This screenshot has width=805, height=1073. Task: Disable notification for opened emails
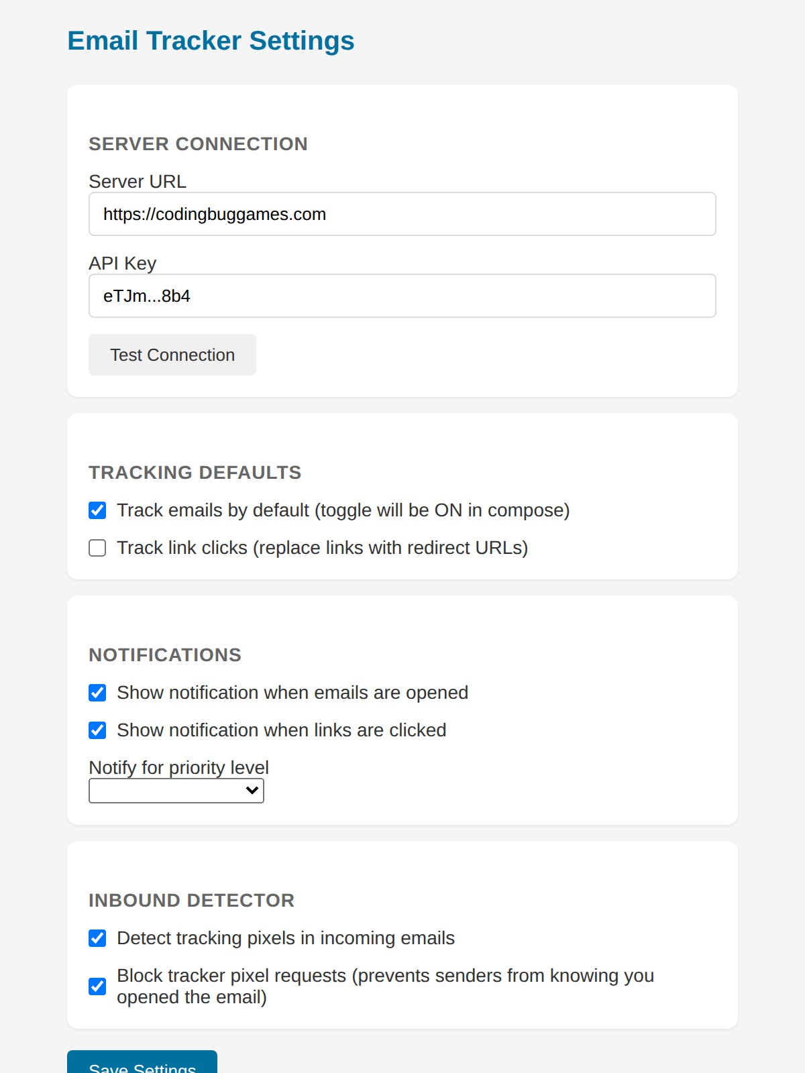(97, 693)
